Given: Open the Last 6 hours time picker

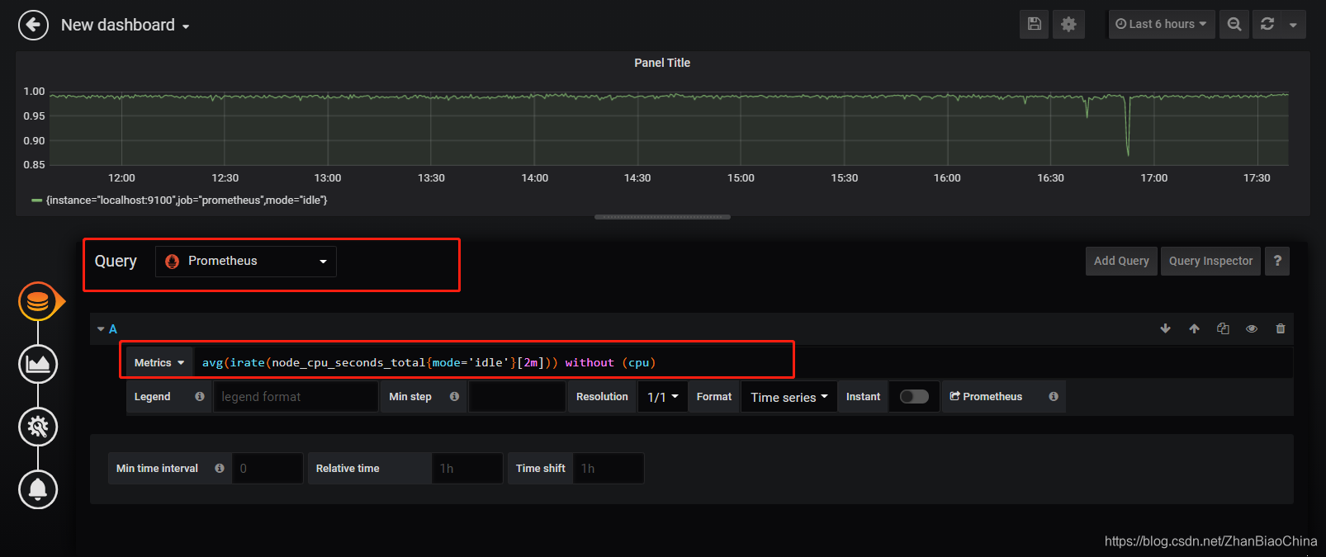Looking at the screenshot, I should [1161, 24].
